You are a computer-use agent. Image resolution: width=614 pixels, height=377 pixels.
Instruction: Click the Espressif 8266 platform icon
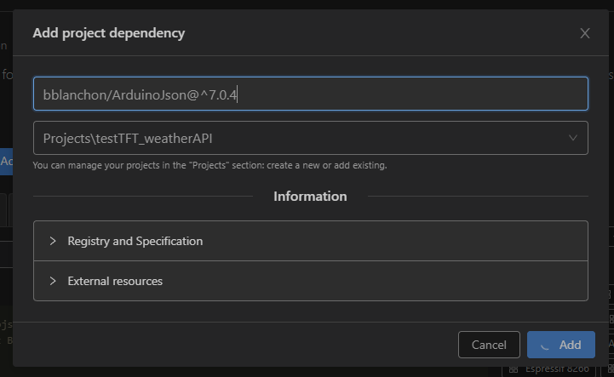coord(514,369)
